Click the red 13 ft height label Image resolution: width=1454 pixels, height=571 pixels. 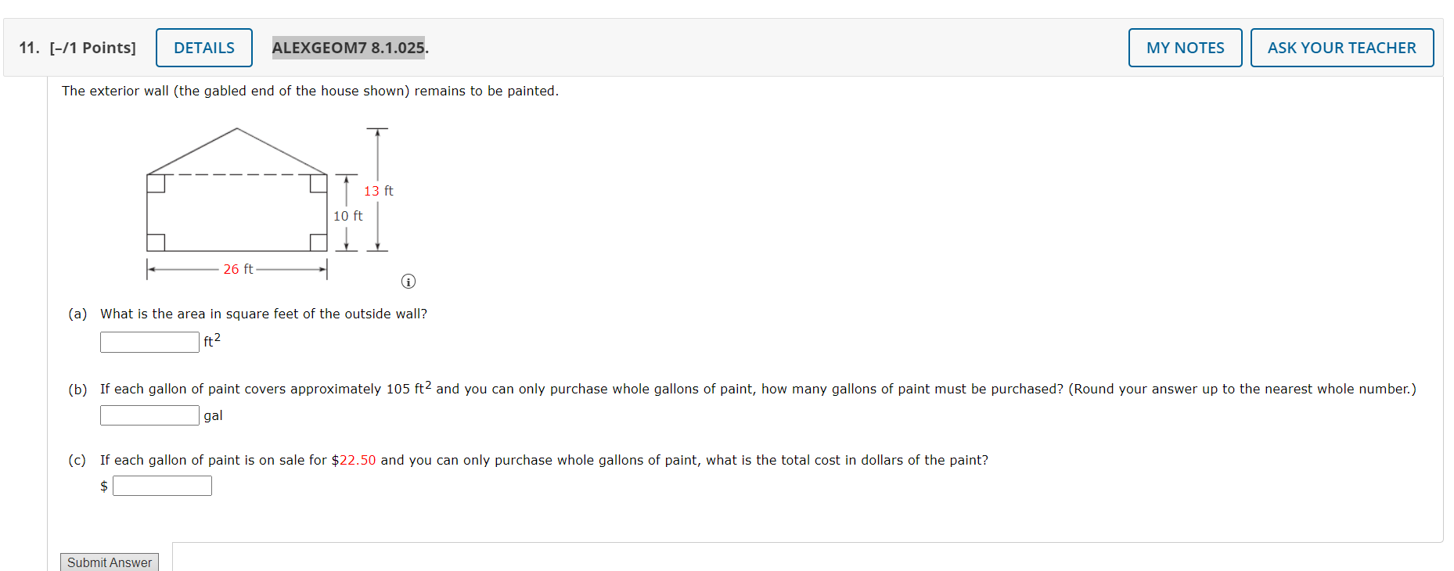click(378, 191)
